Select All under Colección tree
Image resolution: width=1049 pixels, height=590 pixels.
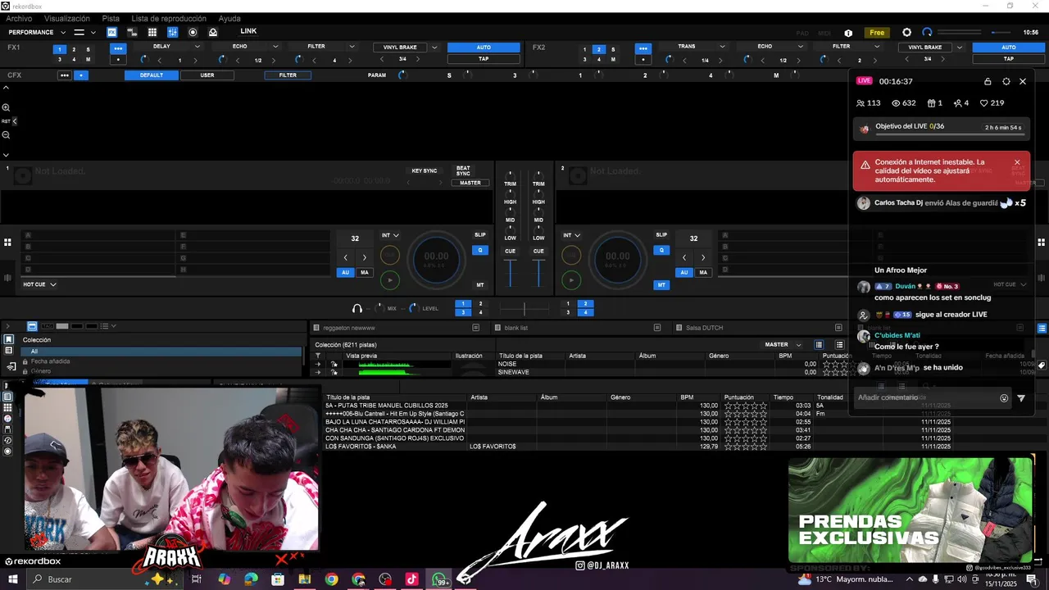pyautogui.click(x=161, y=352)
